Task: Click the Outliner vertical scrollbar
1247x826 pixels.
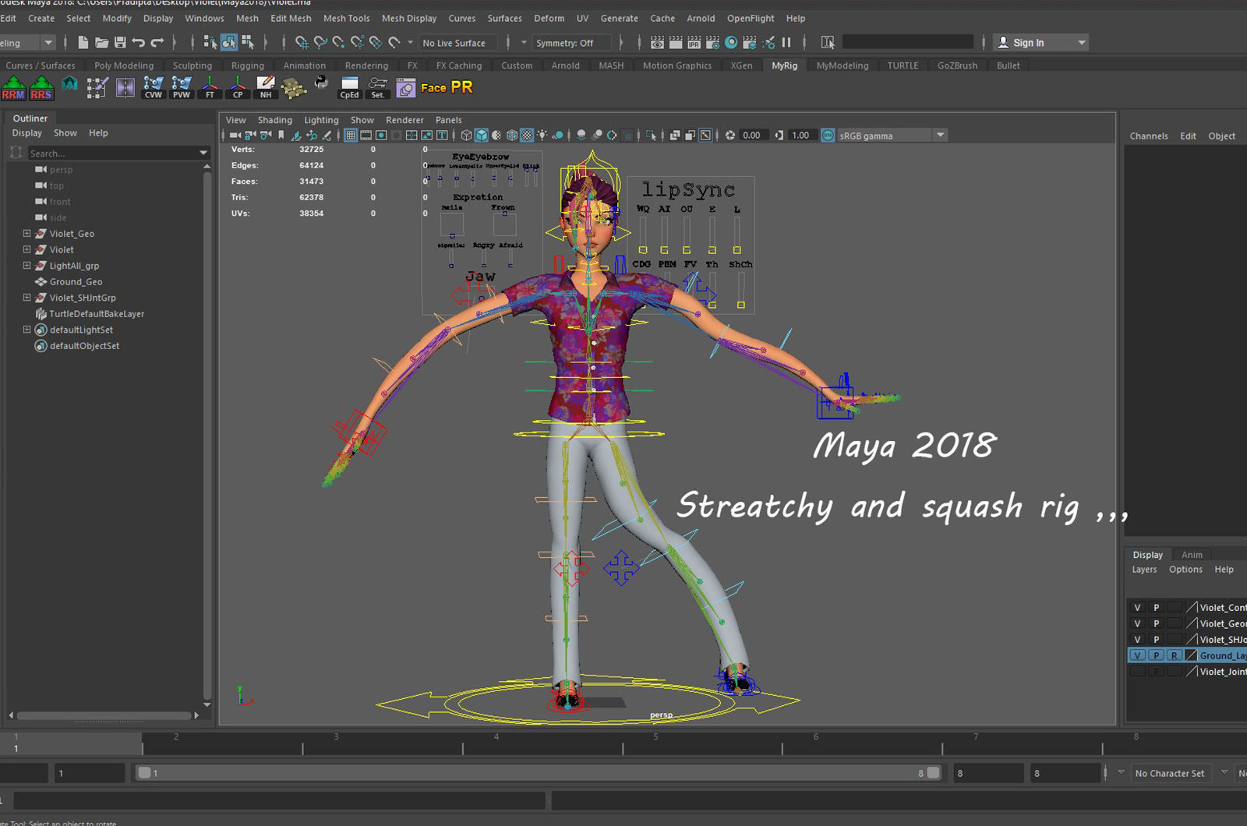Action: click(207, 436)
